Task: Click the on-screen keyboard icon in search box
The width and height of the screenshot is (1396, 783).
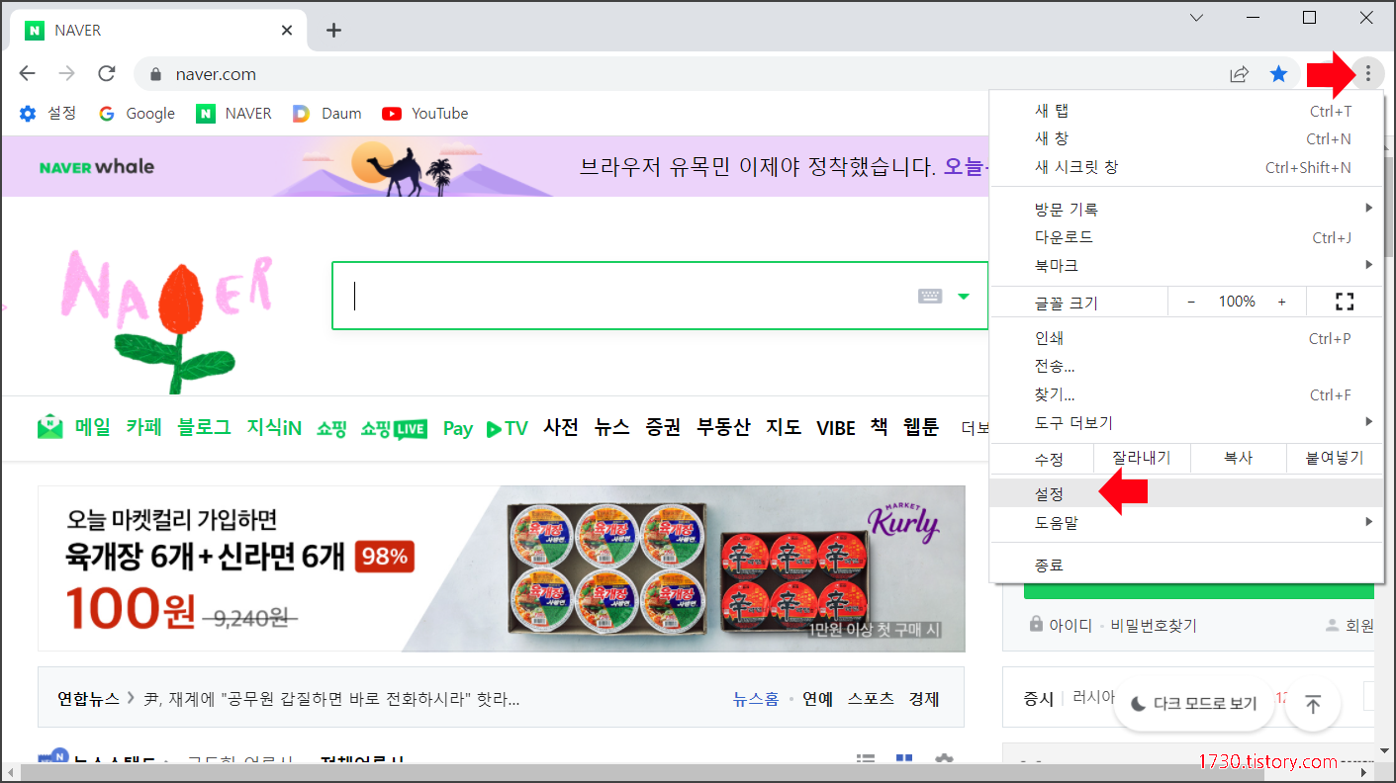Action: pos(930,296)
